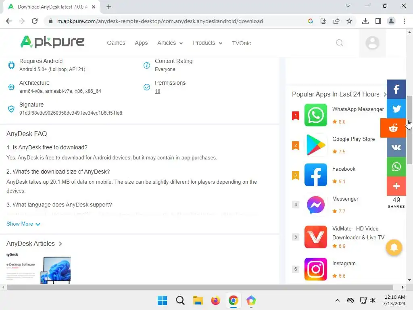Viewport: 413px width, 310px height.
Task: Open TVOnic menu item
Action: tap(242, 43)
